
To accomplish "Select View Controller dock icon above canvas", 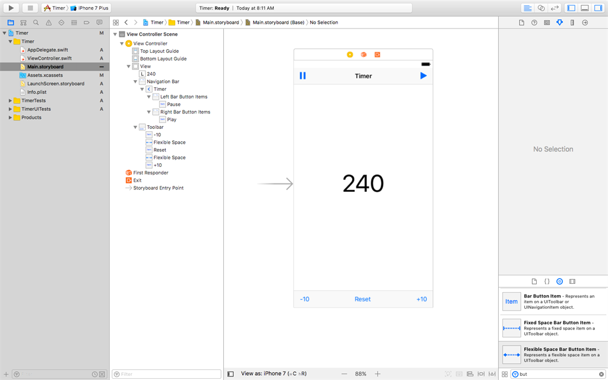I will pos(350,55).
